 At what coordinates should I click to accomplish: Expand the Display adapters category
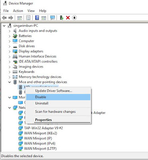point(10,51)
